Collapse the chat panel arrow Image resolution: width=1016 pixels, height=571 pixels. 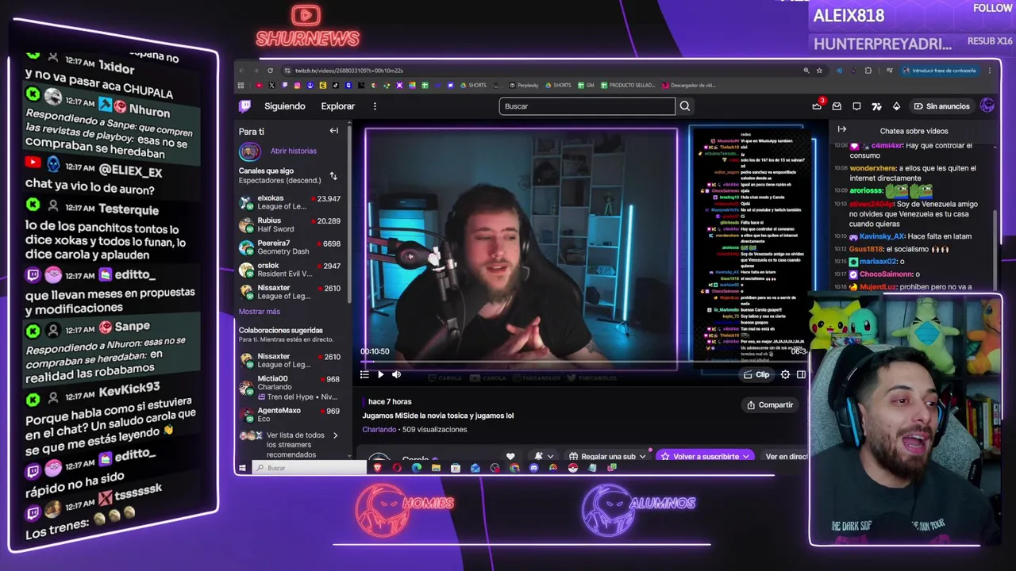(842, 129)
